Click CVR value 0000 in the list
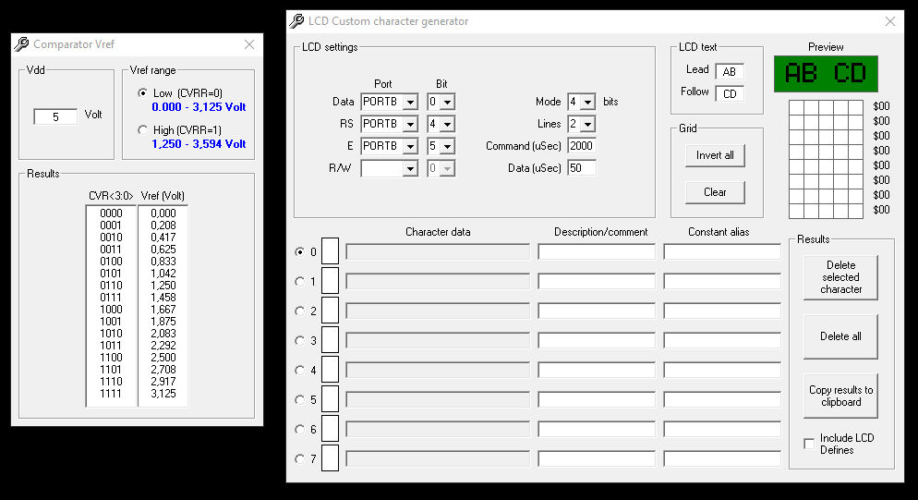This screenshot has width=918, height=500. click(111, 213)
